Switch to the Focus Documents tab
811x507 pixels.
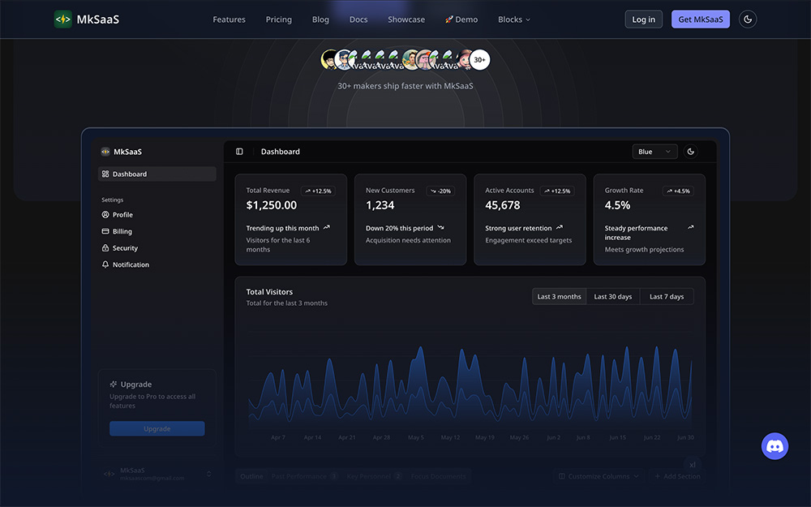[438, 476]
